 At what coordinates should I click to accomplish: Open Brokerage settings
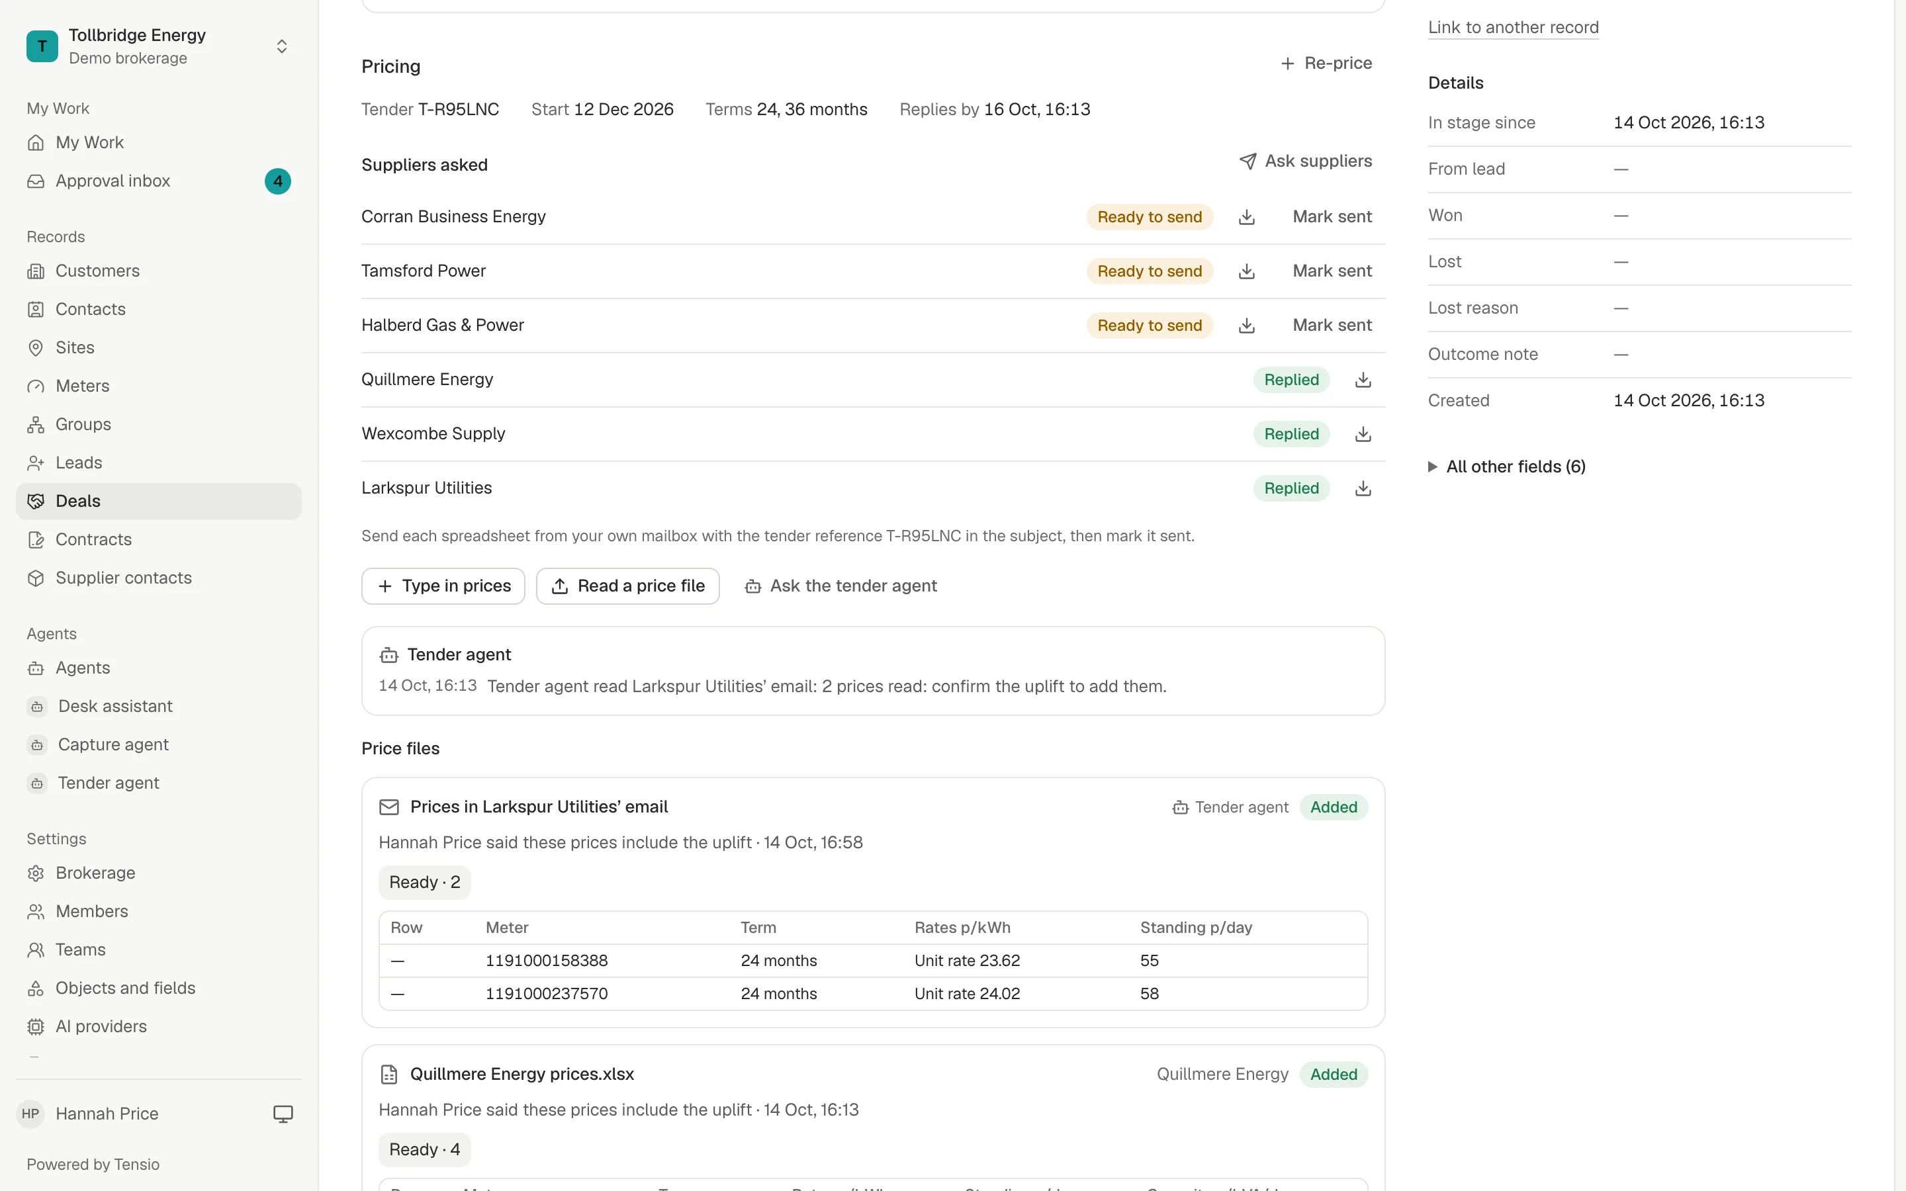pyautogui.click(x=158, y=873)
